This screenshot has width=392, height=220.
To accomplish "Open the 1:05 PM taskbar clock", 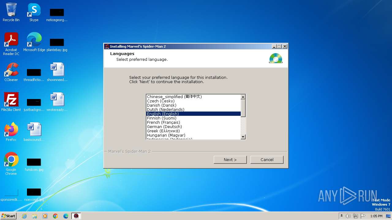I will click(x=376, y=216).
